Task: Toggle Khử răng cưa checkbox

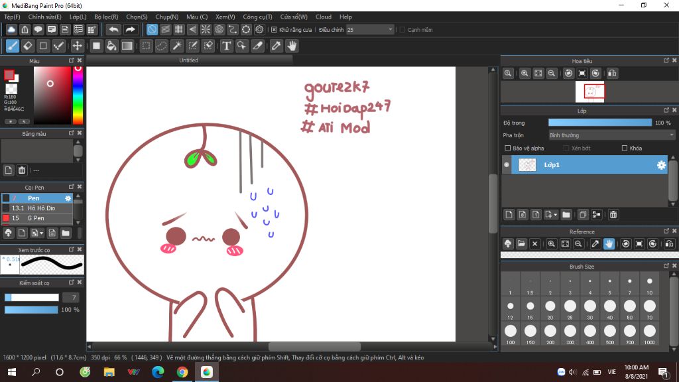Action: 274,30
